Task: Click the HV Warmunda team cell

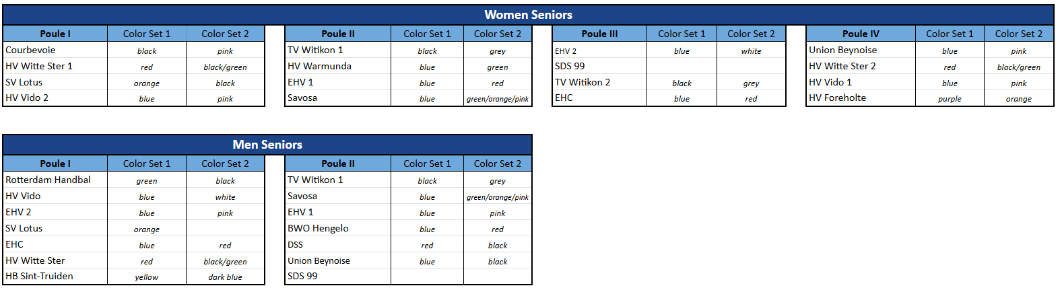Action: coord(337,67)
